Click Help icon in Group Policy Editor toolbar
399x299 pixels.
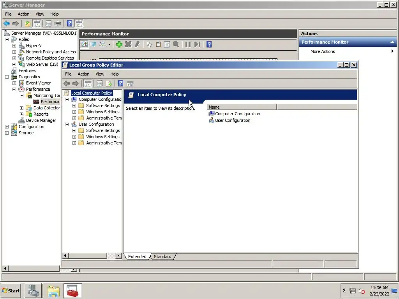[121, 83]
